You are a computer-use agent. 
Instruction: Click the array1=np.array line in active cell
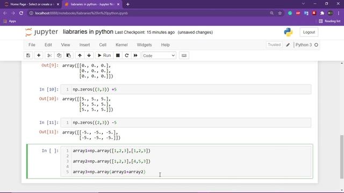click(x=111, y=151)
